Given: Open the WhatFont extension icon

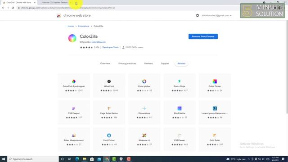Looking at the screenshot, I should 109,81.
